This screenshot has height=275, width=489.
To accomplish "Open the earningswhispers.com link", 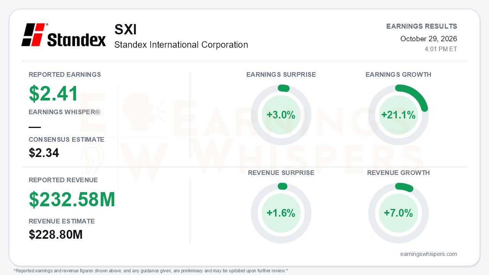I will click(x=429, y=254).
